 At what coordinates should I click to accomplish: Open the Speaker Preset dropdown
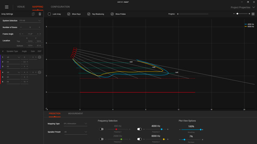coord(75,132)
